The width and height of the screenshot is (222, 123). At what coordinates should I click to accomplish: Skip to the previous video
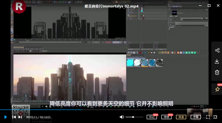pos(14,117)
